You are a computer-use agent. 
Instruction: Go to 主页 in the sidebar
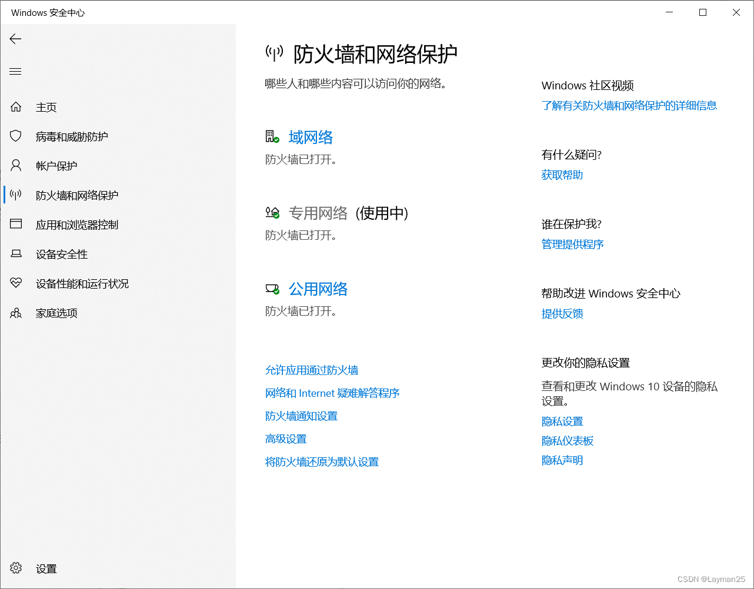(46, 107)
